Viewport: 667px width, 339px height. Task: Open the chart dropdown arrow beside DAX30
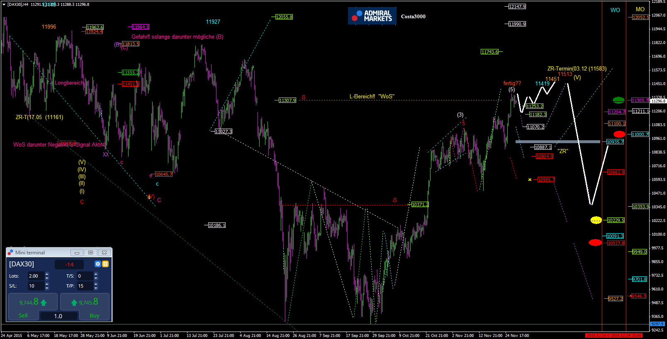(4, 5)
